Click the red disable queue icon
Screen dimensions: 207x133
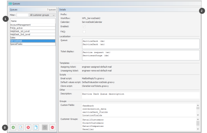52,127
